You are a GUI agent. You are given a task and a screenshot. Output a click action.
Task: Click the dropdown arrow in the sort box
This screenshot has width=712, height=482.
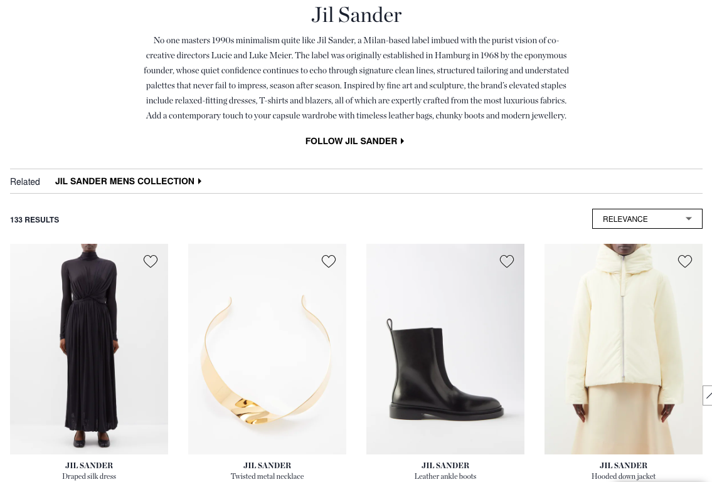(x=688, y=219)
